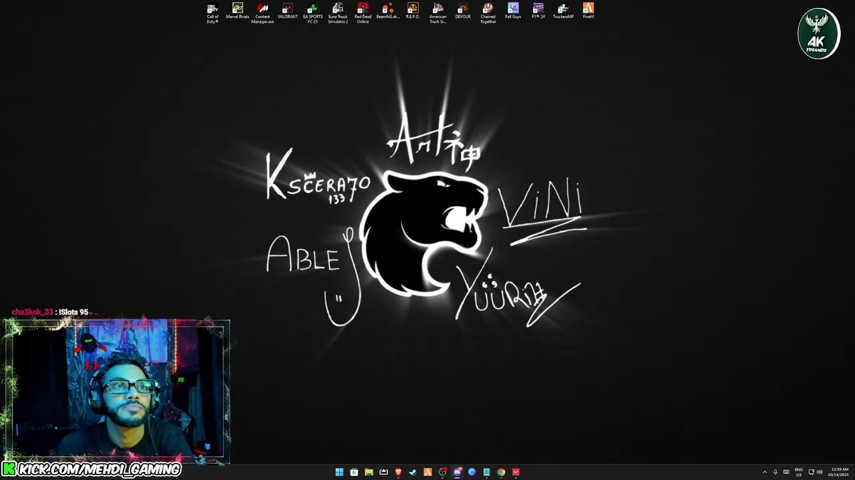The width and height of the screenshot is (855, 480).
Task: Open Brave browser from the taskbar
Action: point(398,472)
